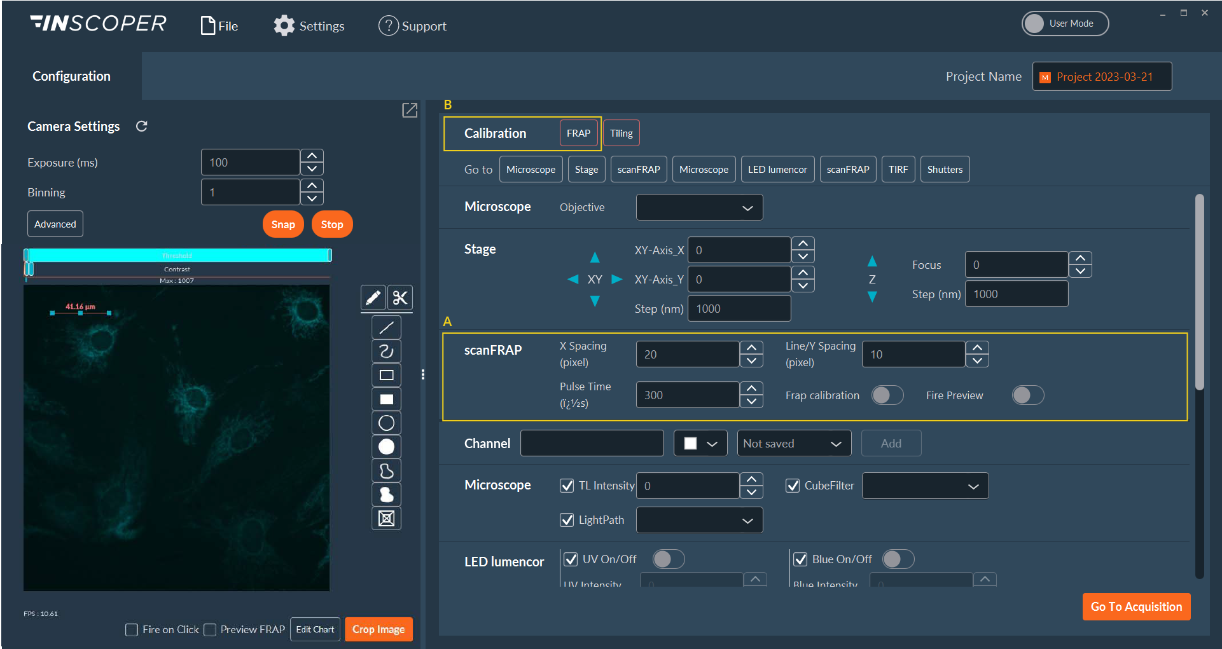
Task: Choose the delete ROI tool at bottom
Action: [x=386, y=519]
